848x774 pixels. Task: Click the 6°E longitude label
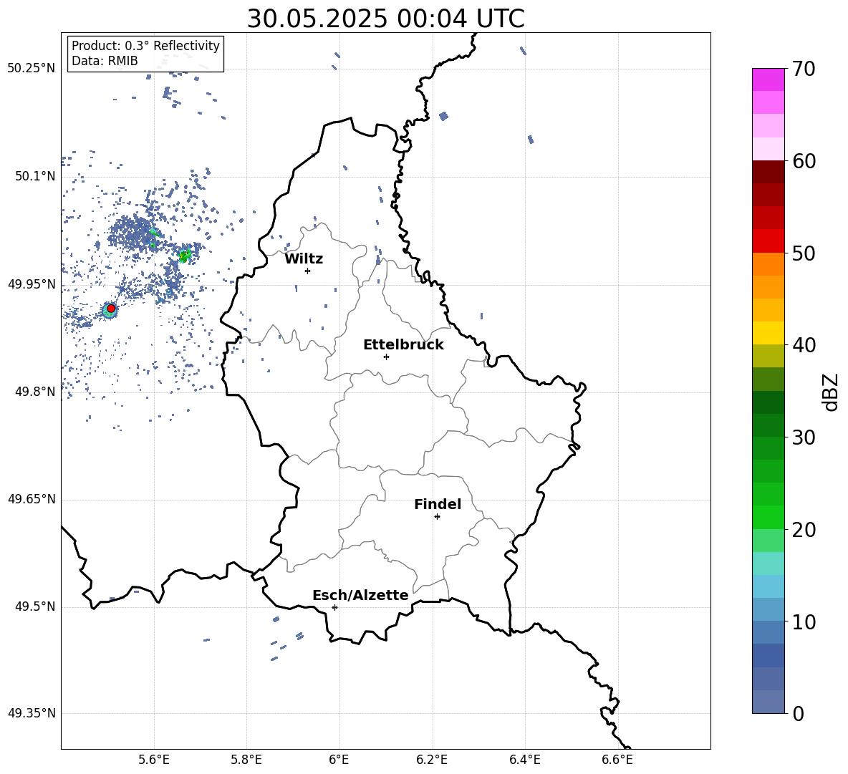(x=339, y=760)
